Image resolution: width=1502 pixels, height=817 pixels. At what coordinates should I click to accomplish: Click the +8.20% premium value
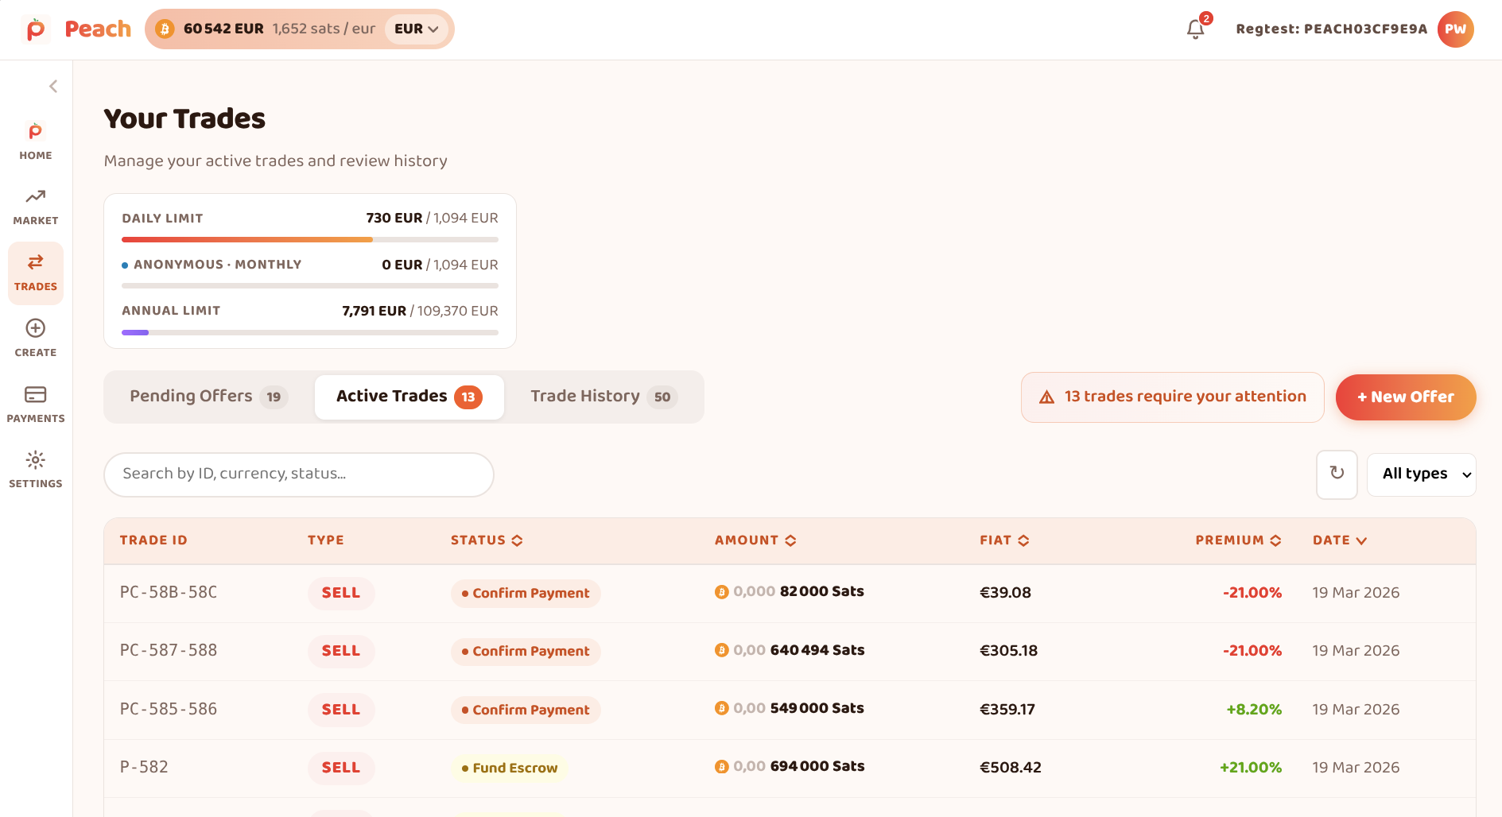tap(1254, 710)
